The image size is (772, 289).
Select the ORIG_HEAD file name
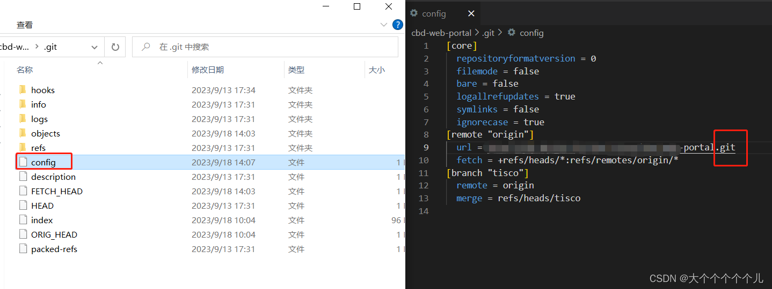click(54, 234)
